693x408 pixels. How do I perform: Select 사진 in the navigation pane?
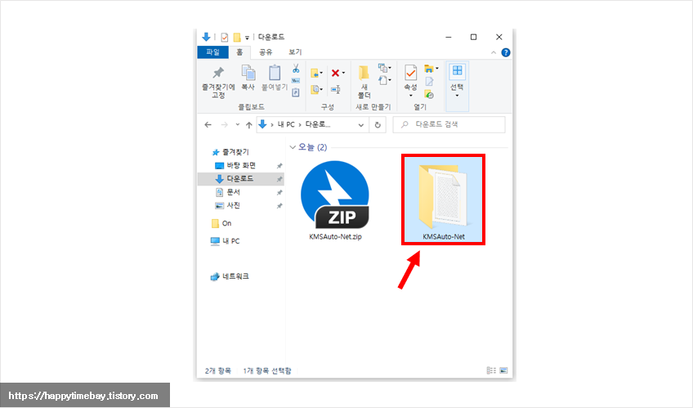coord(234,205)
